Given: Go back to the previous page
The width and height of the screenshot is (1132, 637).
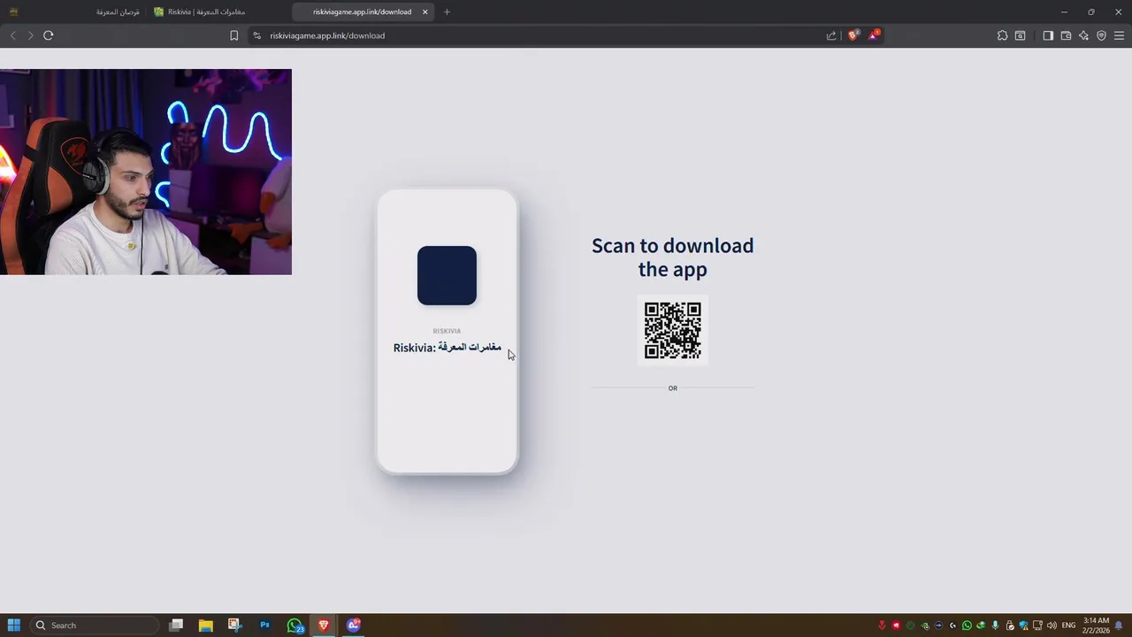Looking at the screenshot, I should [x=12, y=35].
